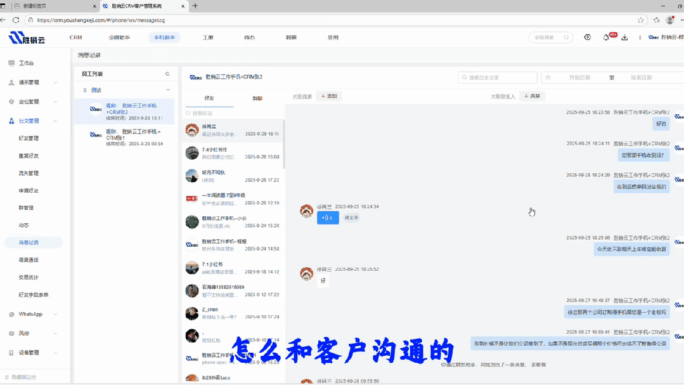Click the + 添加 button for 关联线索

point(330,96)
